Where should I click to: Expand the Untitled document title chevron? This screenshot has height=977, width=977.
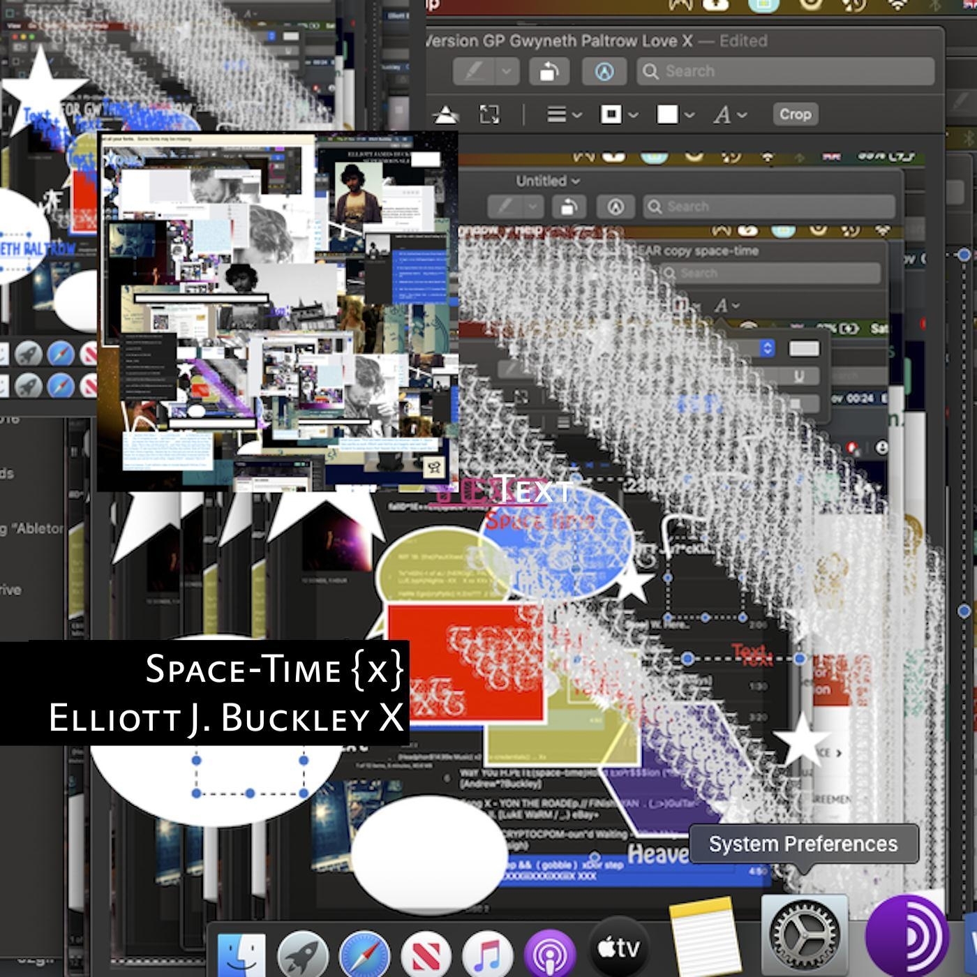(576, 181)
